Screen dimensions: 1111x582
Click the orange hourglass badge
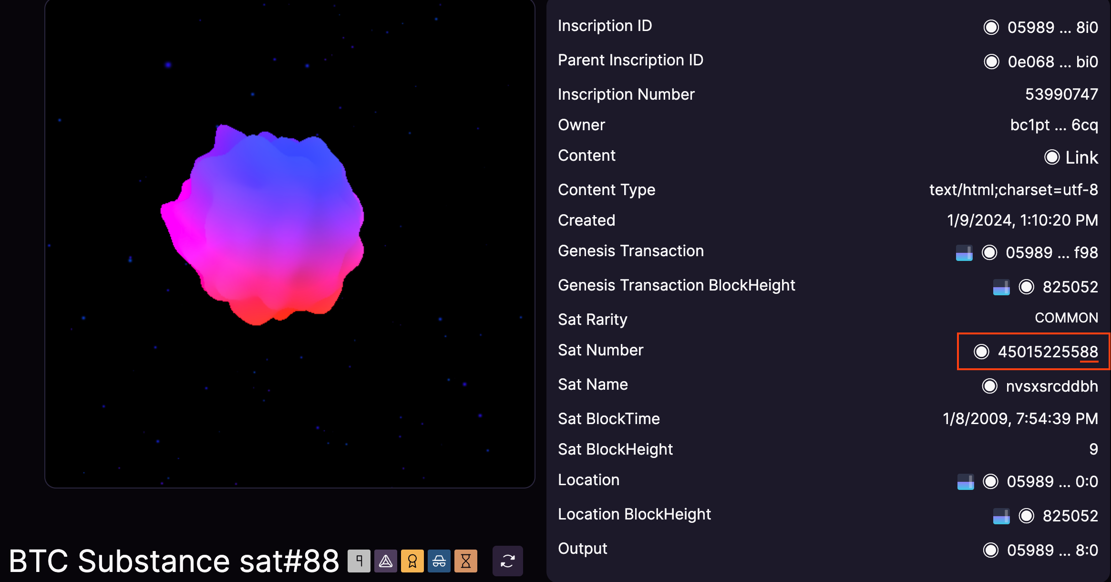[x=466, y=561]
